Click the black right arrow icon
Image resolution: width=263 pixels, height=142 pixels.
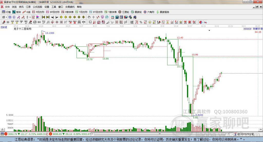tap(57, 17)
